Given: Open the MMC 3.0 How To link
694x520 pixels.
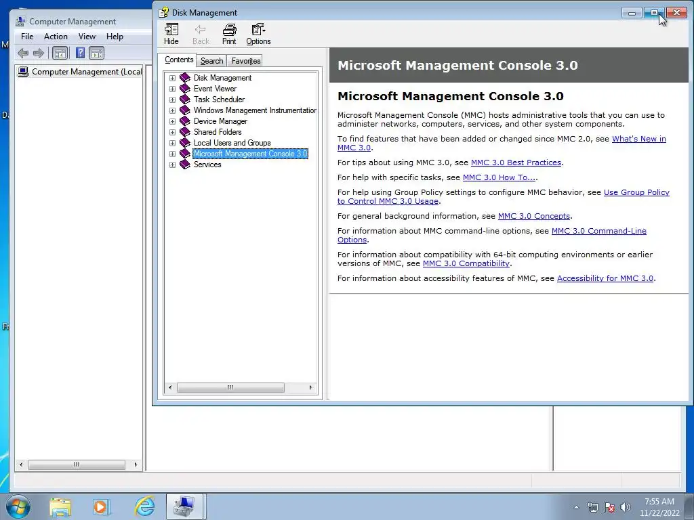Looking at the screenshot, I should click(499, 177).
